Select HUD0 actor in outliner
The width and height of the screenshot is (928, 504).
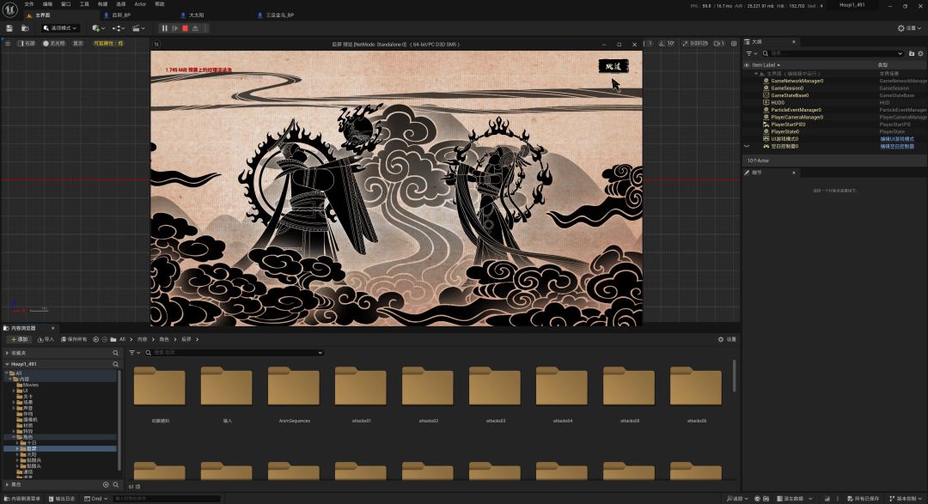coord(777,102)
